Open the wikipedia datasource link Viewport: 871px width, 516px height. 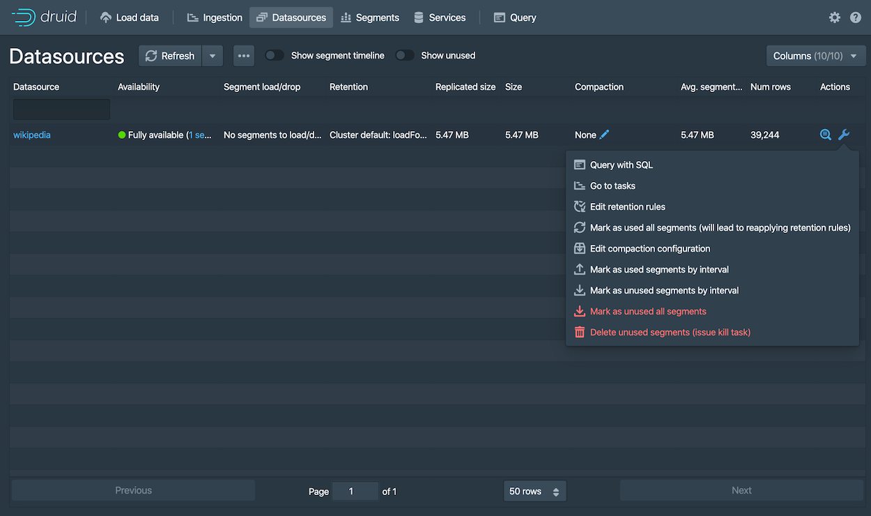click(x=31, y=135)
